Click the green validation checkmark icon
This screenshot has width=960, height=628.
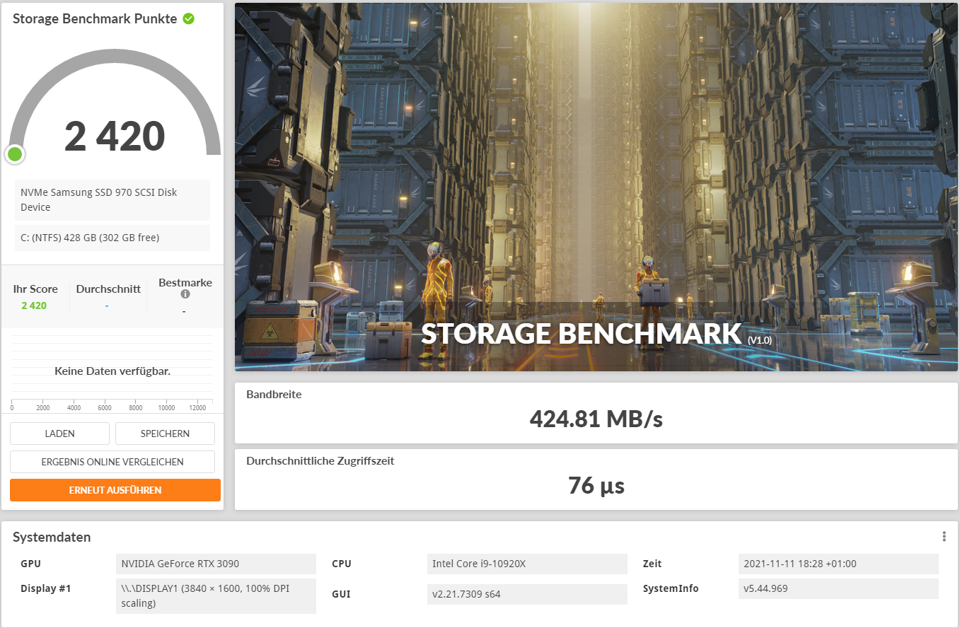pyautogui.click(x=188, y=18)
